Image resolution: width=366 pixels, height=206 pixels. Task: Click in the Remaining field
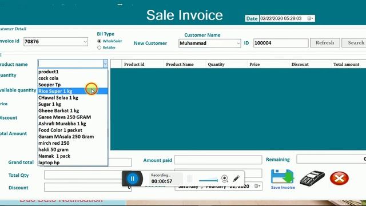[332, 159]
